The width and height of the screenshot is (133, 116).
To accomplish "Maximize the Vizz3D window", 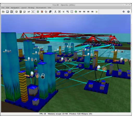I will 127,5.
